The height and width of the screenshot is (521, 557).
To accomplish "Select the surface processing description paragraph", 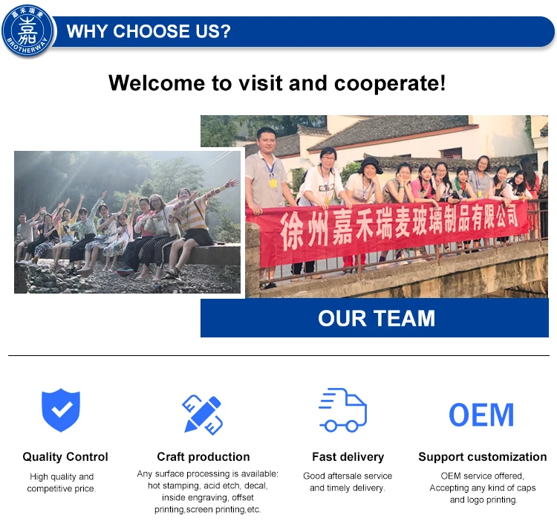I will pyautogui.click(x=208, y=491).
